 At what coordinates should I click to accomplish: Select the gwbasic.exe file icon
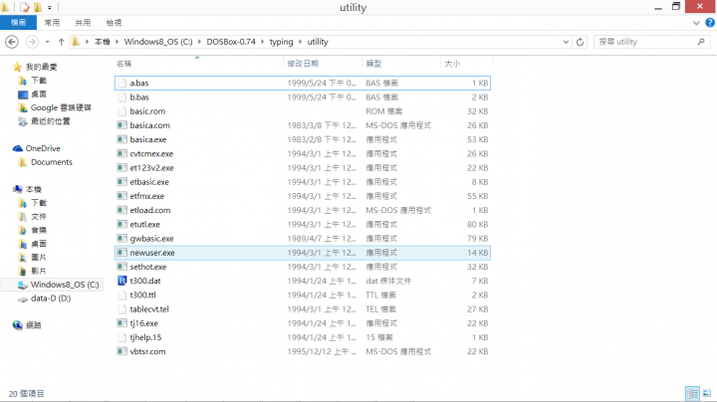[x=121, y=239]
